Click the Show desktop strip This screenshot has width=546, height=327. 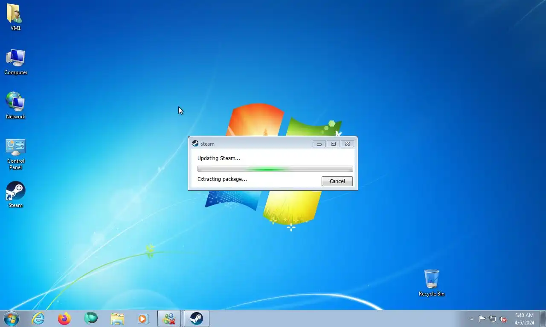(543, 318)
